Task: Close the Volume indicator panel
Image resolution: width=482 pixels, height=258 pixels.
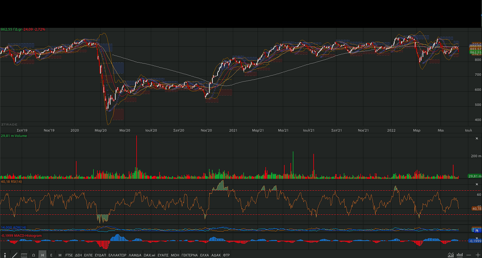Action: (477, 139)
